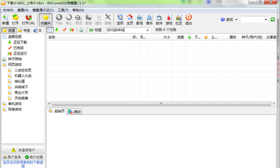This screenshot has height=168, width=280.
Task: Open the 影视 (Movies) toolbar icon
Action: tap(139, 19)
